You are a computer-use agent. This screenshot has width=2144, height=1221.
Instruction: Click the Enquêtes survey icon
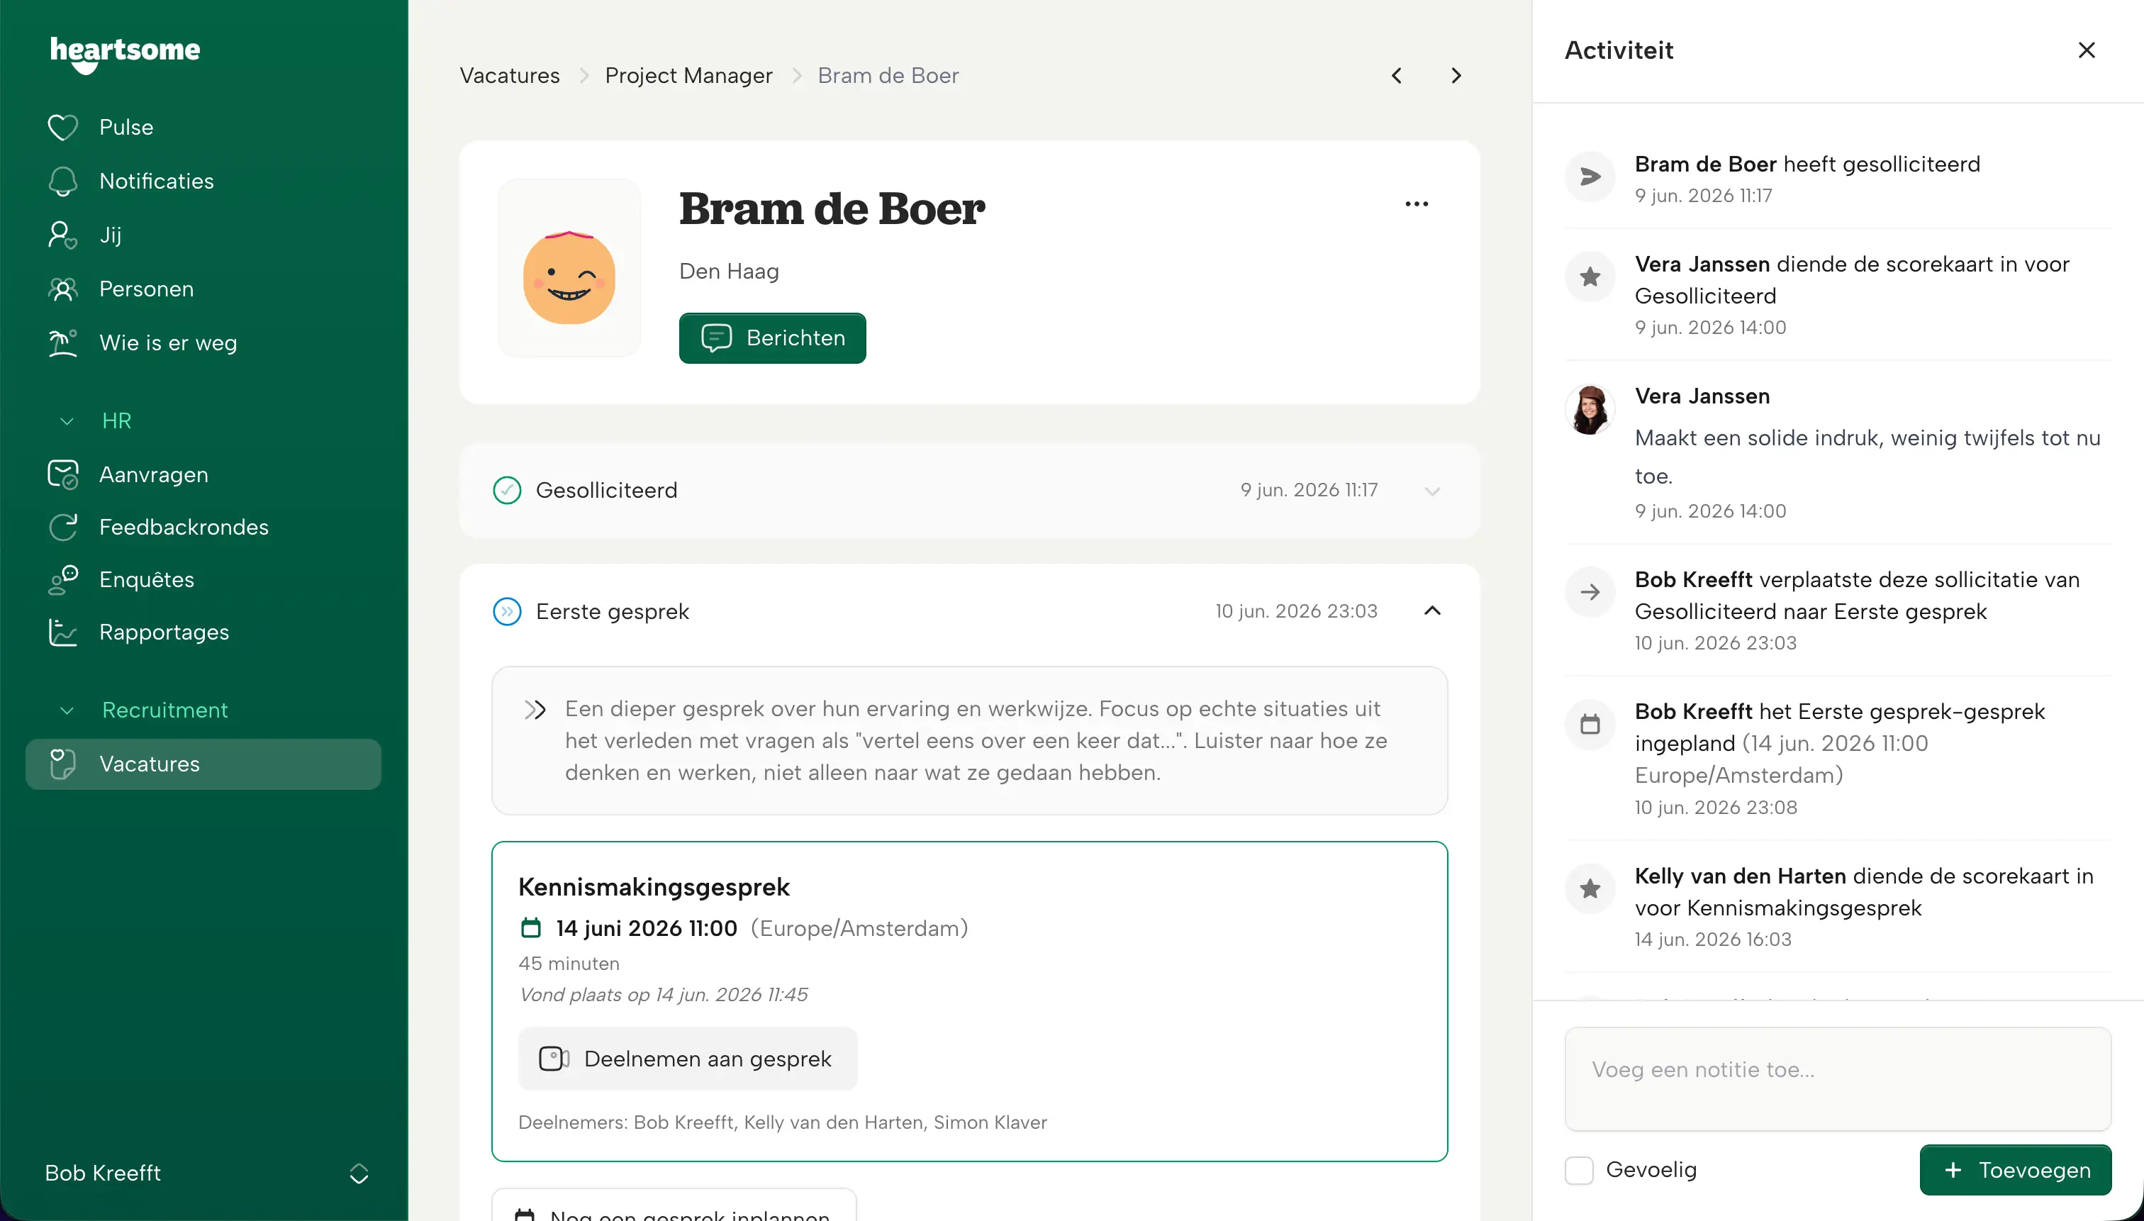(x=63, y=579)
